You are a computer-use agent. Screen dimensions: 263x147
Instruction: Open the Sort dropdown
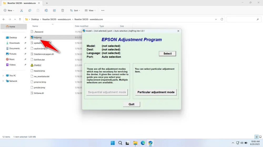(75, 10)
